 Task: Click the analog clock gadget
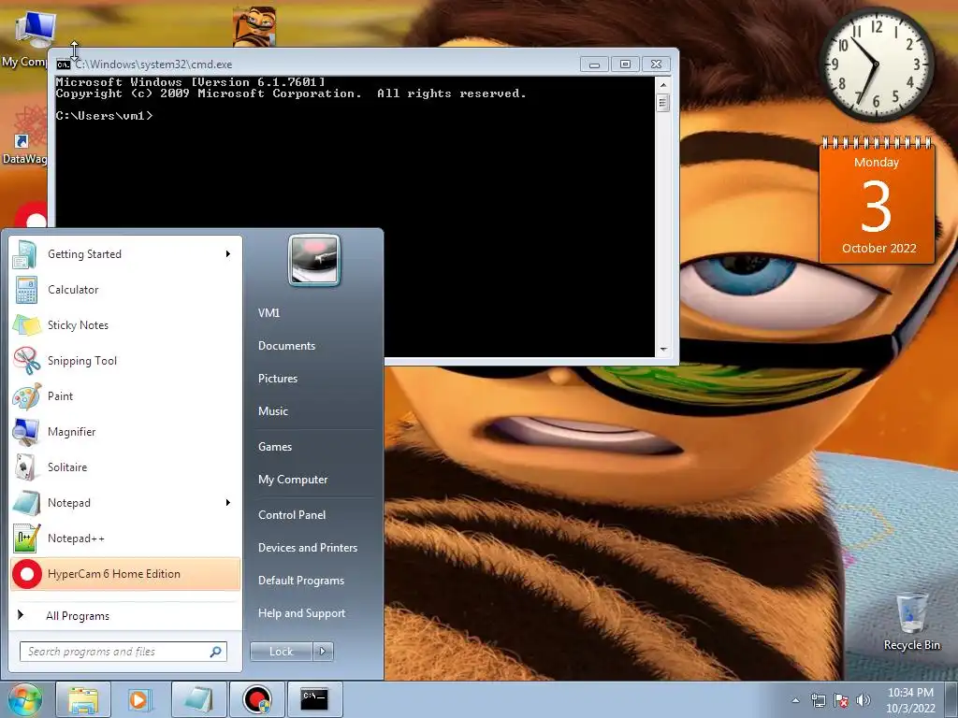[876, 64]
